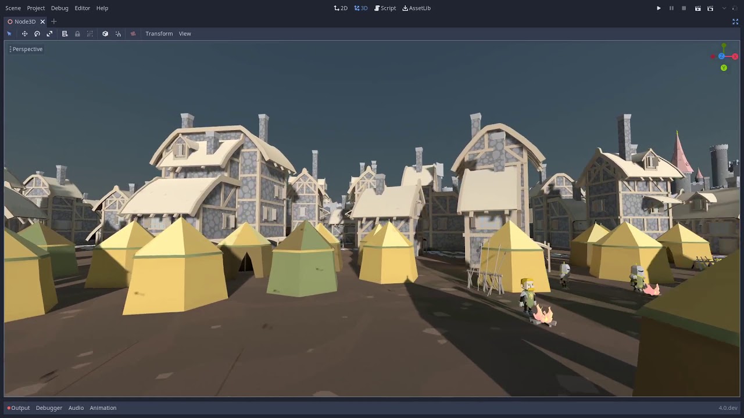This screenshot has height=418, width=744.
Task: Open the Animation bottom panel
Action: pos(103,408)
